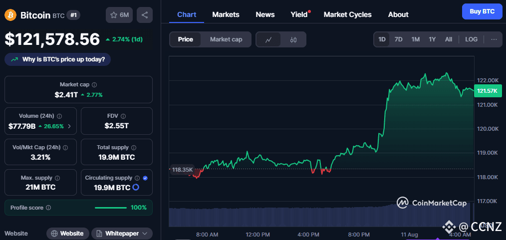Click the info icon beside Total supply
This screenshot has height=240, width=506.
click(134, 147)
